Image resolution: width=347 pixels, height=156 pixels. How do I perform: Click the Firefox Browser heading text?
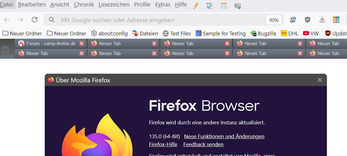click(x=204, y=106)
